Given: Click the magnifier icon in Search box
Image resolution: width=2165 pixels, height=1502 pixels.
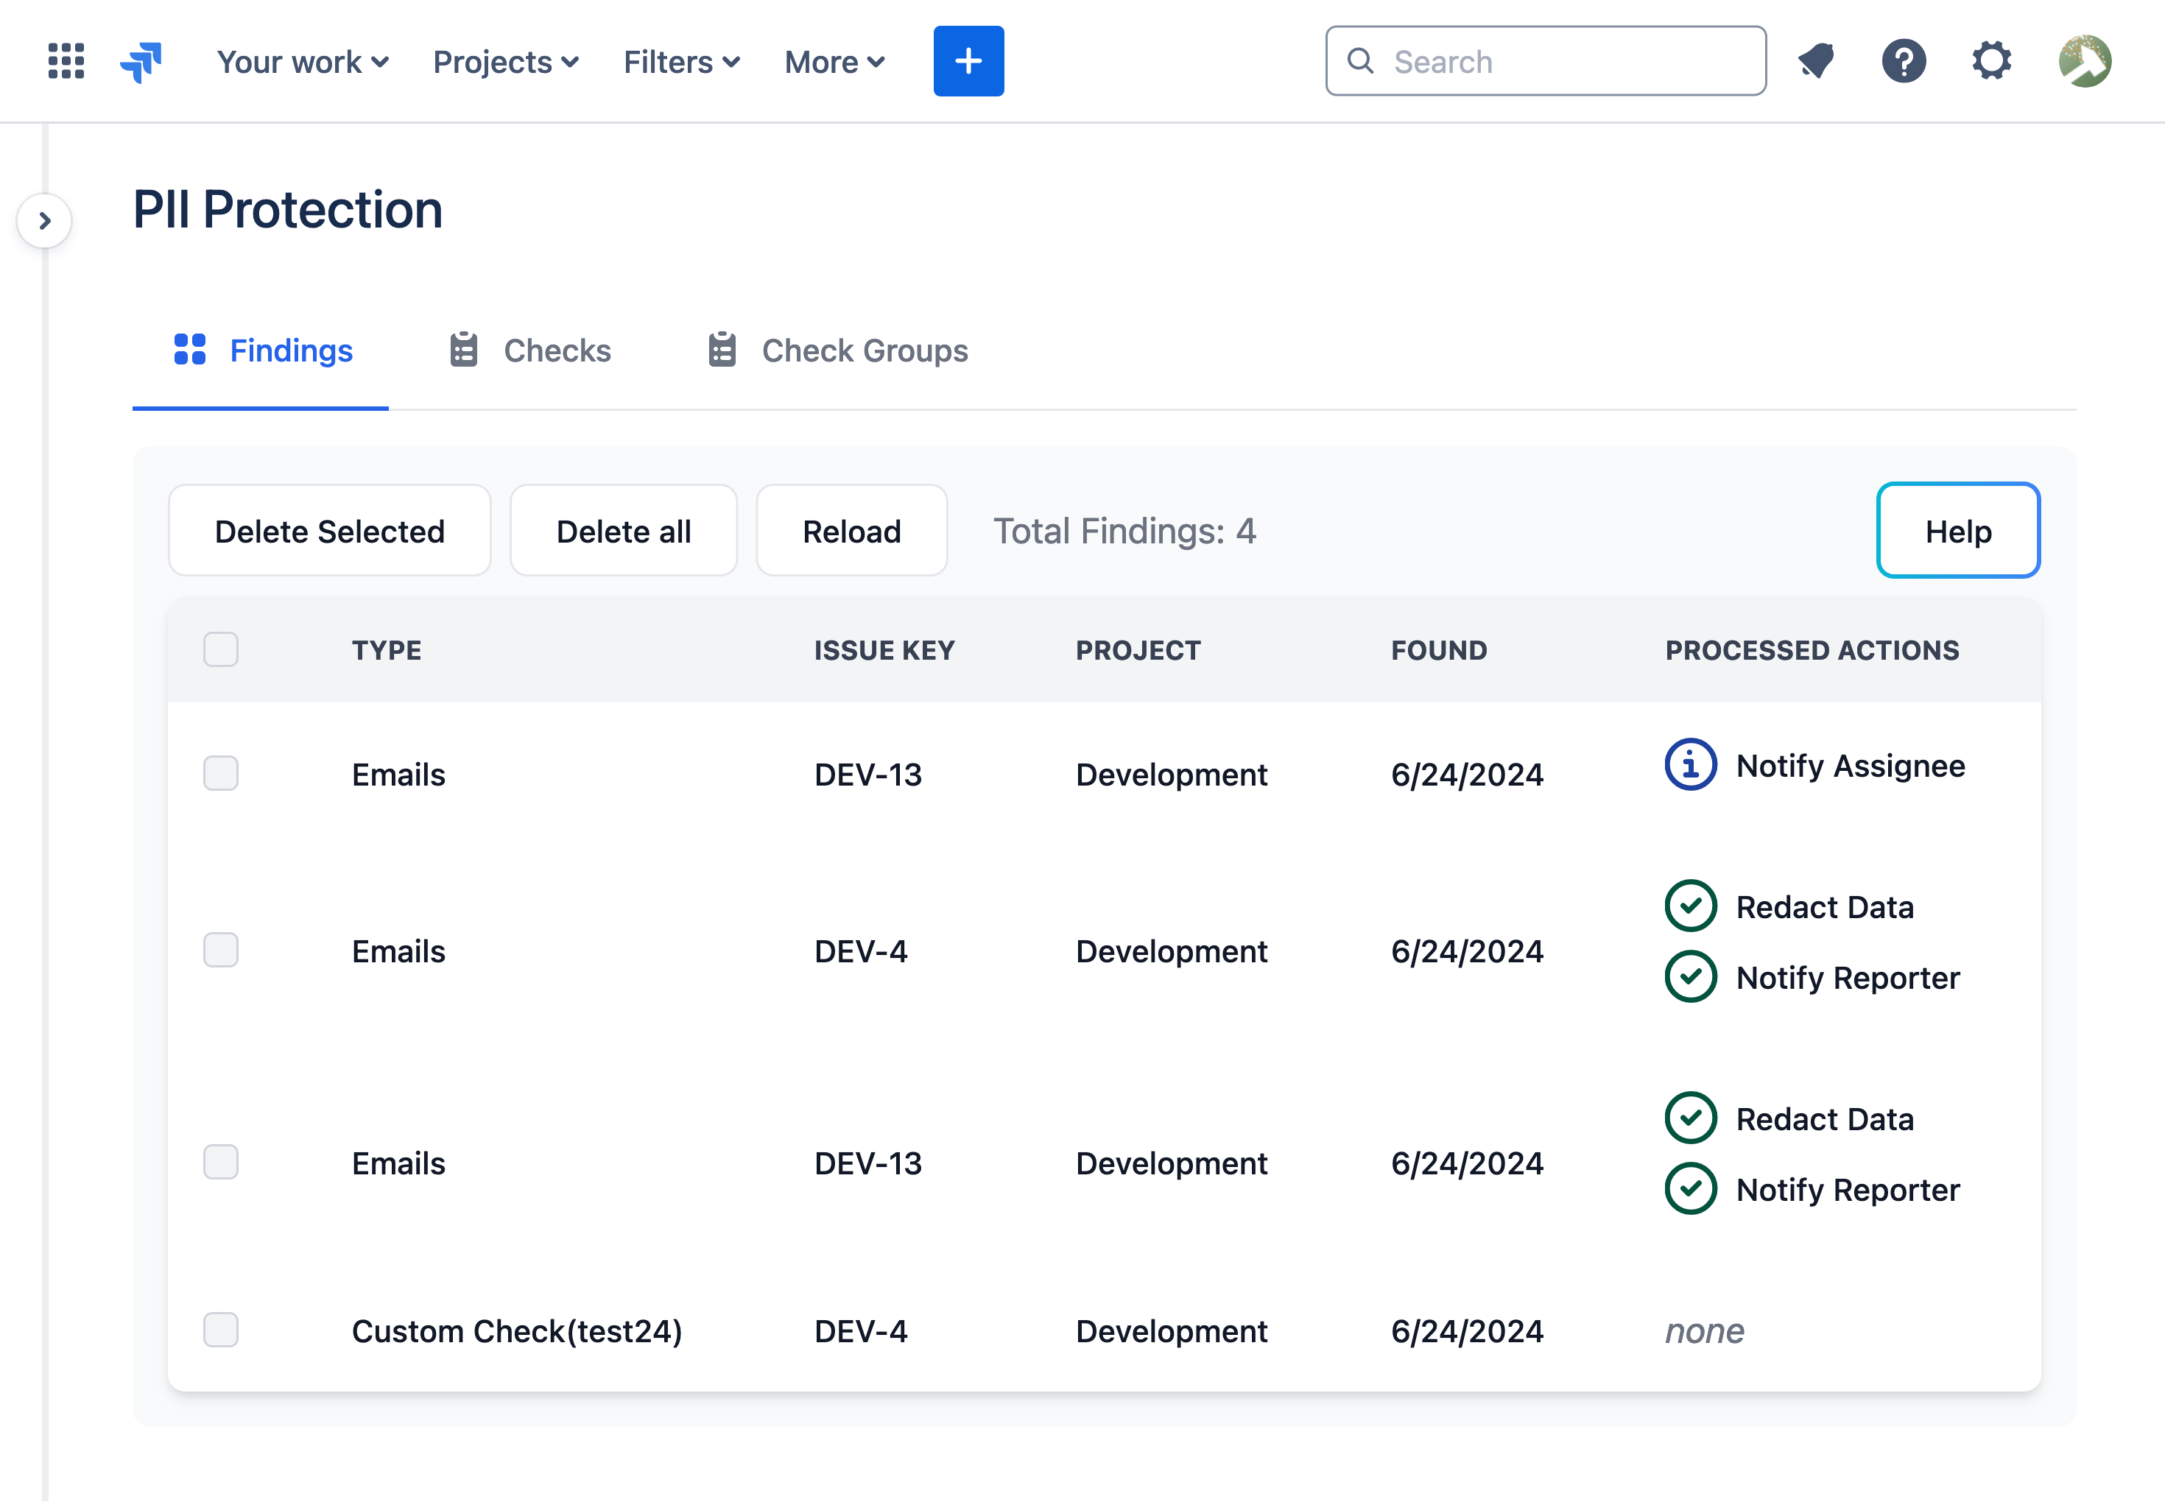Looking at the screenshot, I should coord(1360,61).
